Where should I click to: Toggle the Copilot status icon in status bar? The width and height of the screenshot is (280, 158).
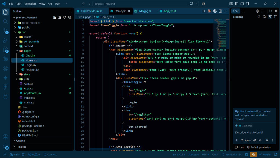[247, 154]
